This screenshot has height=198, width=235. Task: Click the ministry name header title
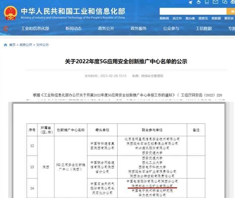point(73,11)
